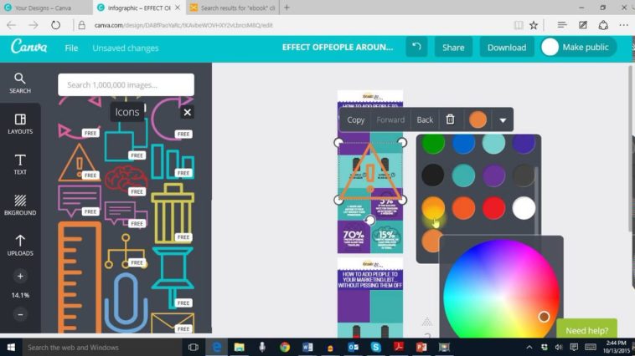This screenshot has width=635, height=356.
Task: Choose the red color swatch
Action: click(493, 207)
